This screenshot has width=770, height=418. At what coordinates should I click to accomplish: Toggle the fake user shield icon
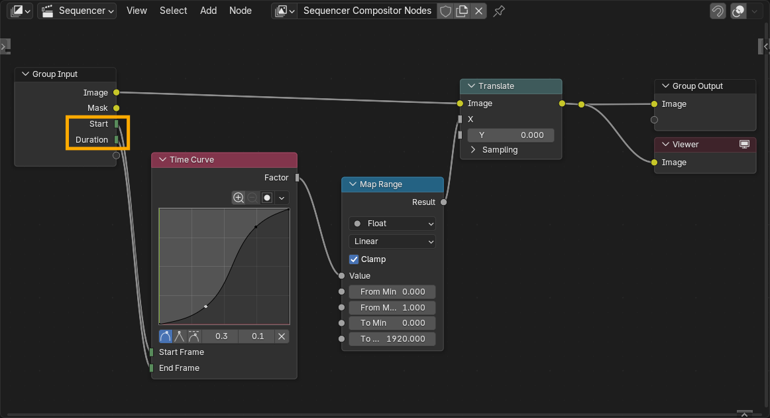pos(445,11)
